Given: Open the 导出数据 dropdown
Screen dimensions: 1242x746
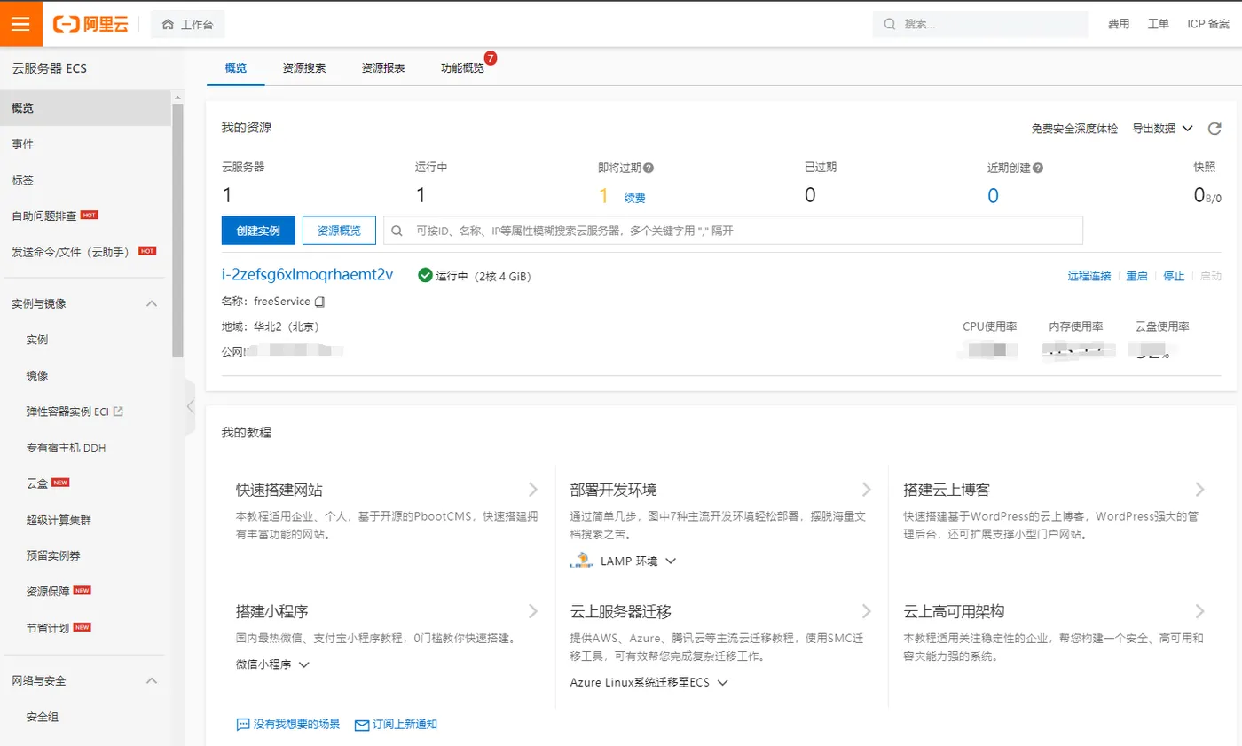Looking at the screenshot, I should 1163,129.
